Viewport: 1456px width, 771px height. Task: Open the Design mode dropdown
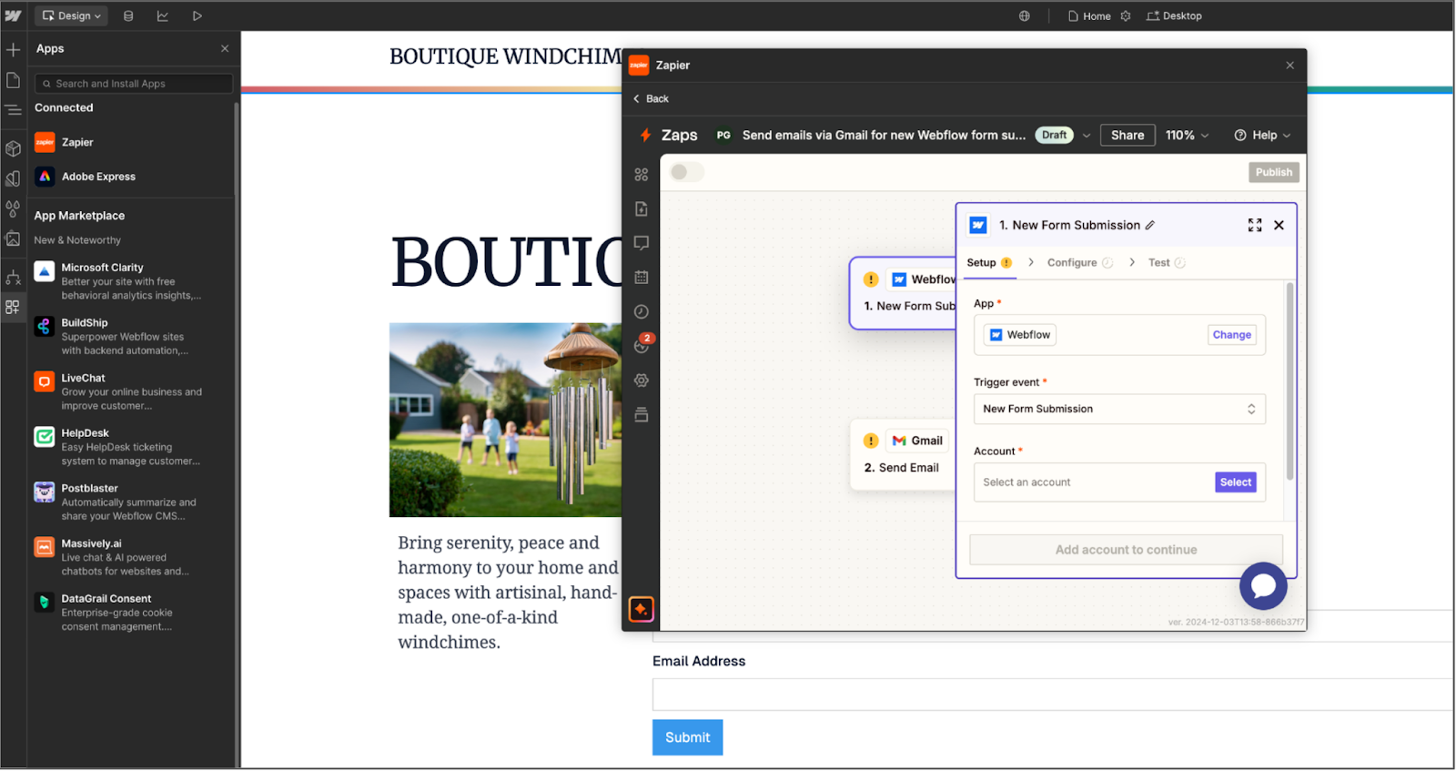click(72, 15)
